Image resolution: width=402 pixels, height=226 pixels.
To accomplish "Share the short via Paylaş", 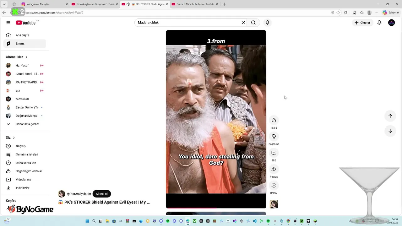I will coord(274,169).
